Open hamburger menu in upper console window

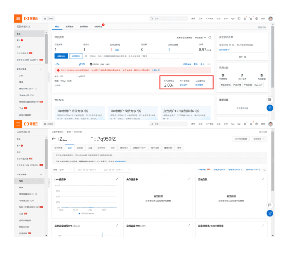[18, 18]
